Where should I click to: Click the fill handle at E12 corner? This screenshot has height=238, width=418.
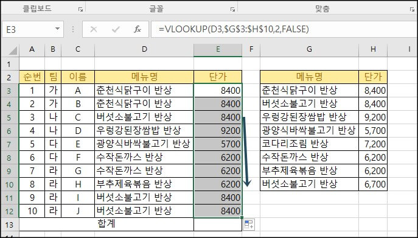tap(242, 218)
